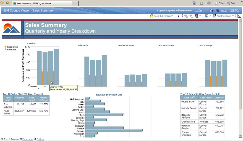Screen dimensions: 243x141
Task: Click the Bottom link
Action: point(40,139)
